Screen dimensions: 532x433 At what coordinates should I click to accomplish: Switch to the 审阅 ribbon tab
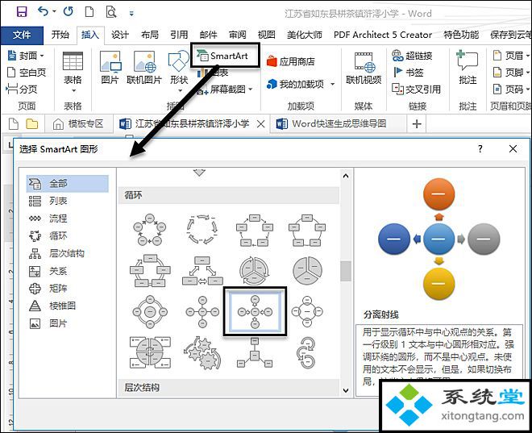coord(237,35)
